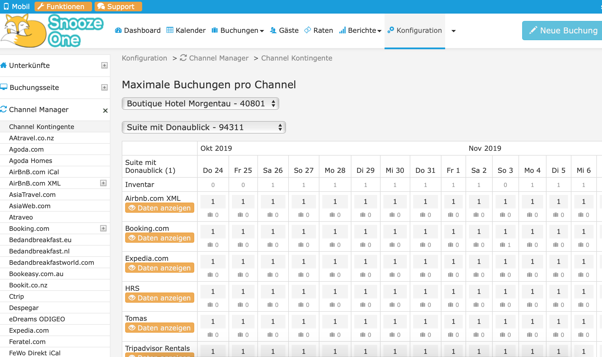Click suitcase icon under Booking.com So 3
This screenshot has width=602, height=357.
pos(503,245)
